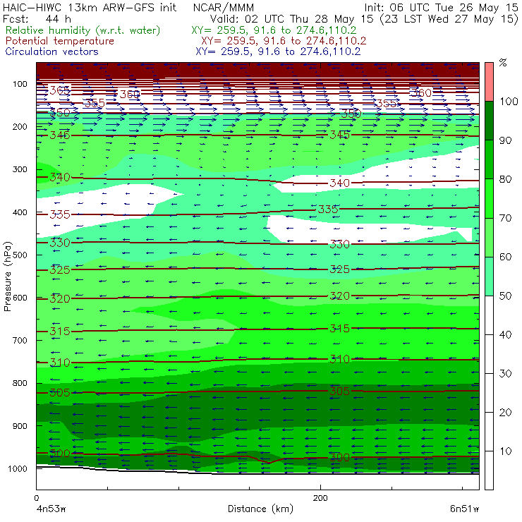Click the colorbar "80" label
The width and height of the screenshot is (522, 522).
pyautogui.click(x=505, y=179)
